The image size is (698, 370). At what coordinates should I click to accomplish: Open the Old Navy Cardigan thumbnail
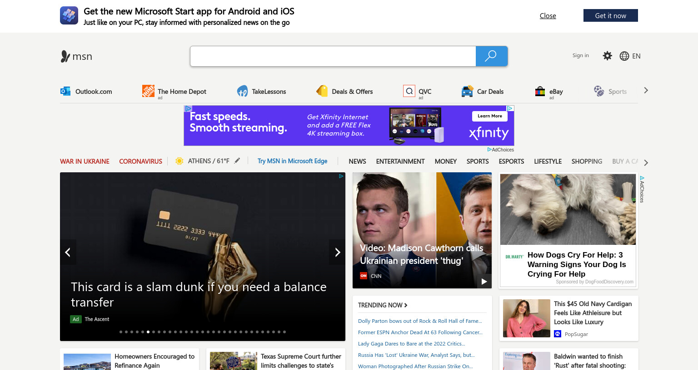(x=527, y=318)
